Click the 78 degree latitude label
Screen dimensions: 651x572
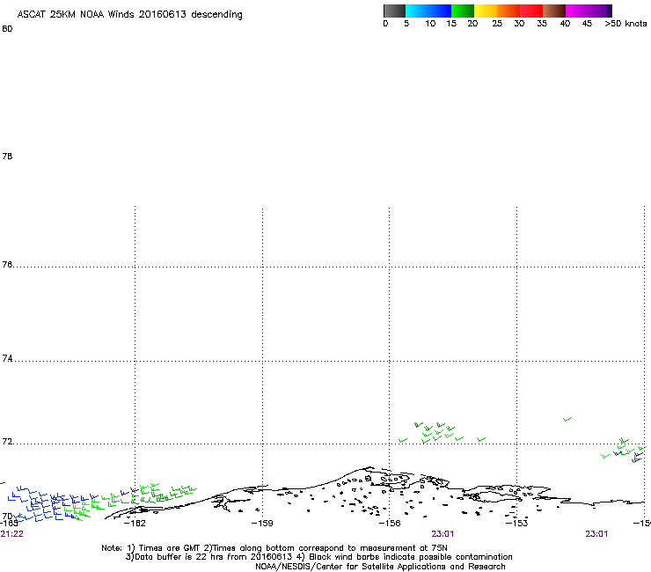click(x=7, y=157)
